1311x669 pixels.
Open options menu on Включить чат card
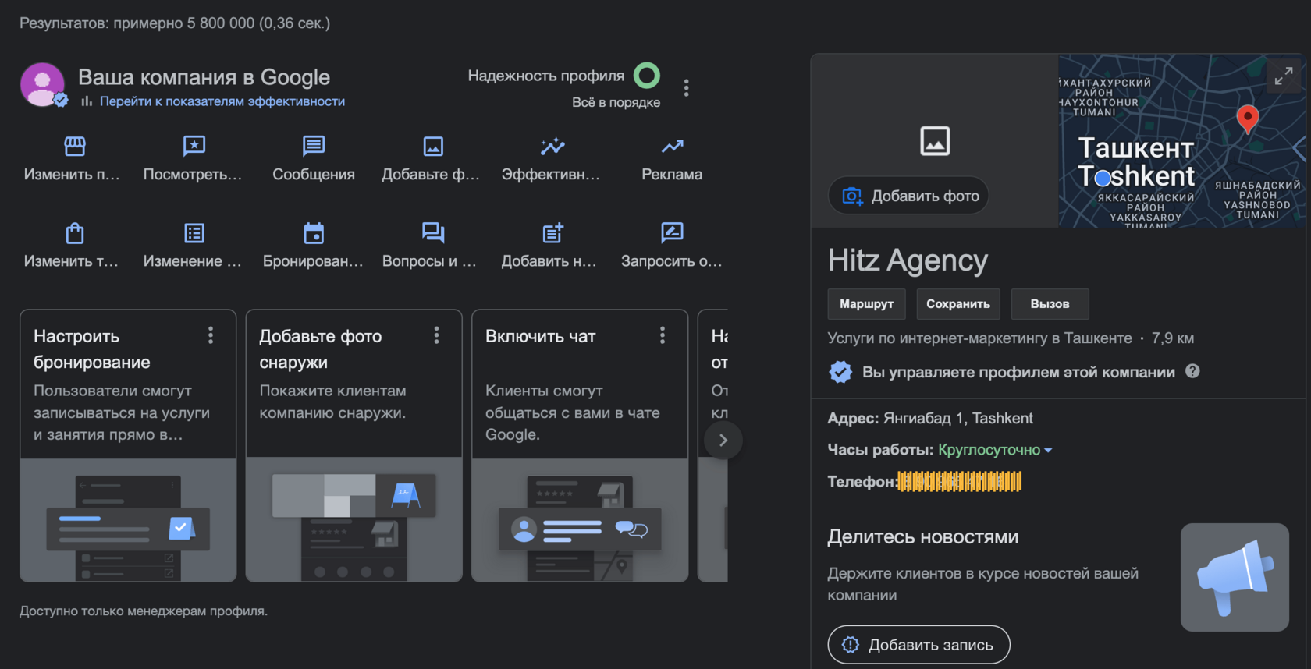tap(663, 335)
